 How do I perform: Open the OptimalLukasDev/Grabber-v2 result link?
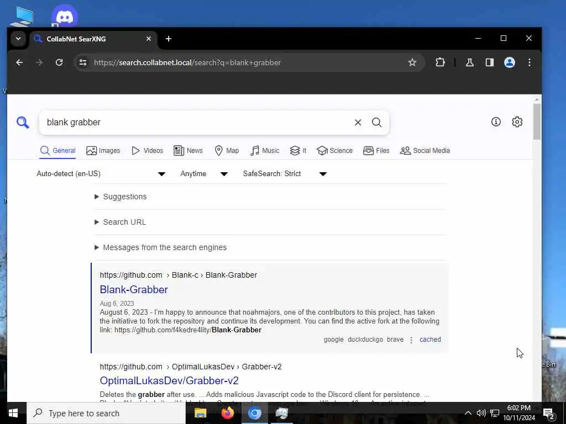169,381
